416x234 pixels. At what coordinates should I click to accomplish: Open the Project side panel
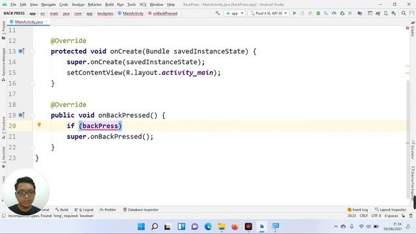click(x=3, y=30)
